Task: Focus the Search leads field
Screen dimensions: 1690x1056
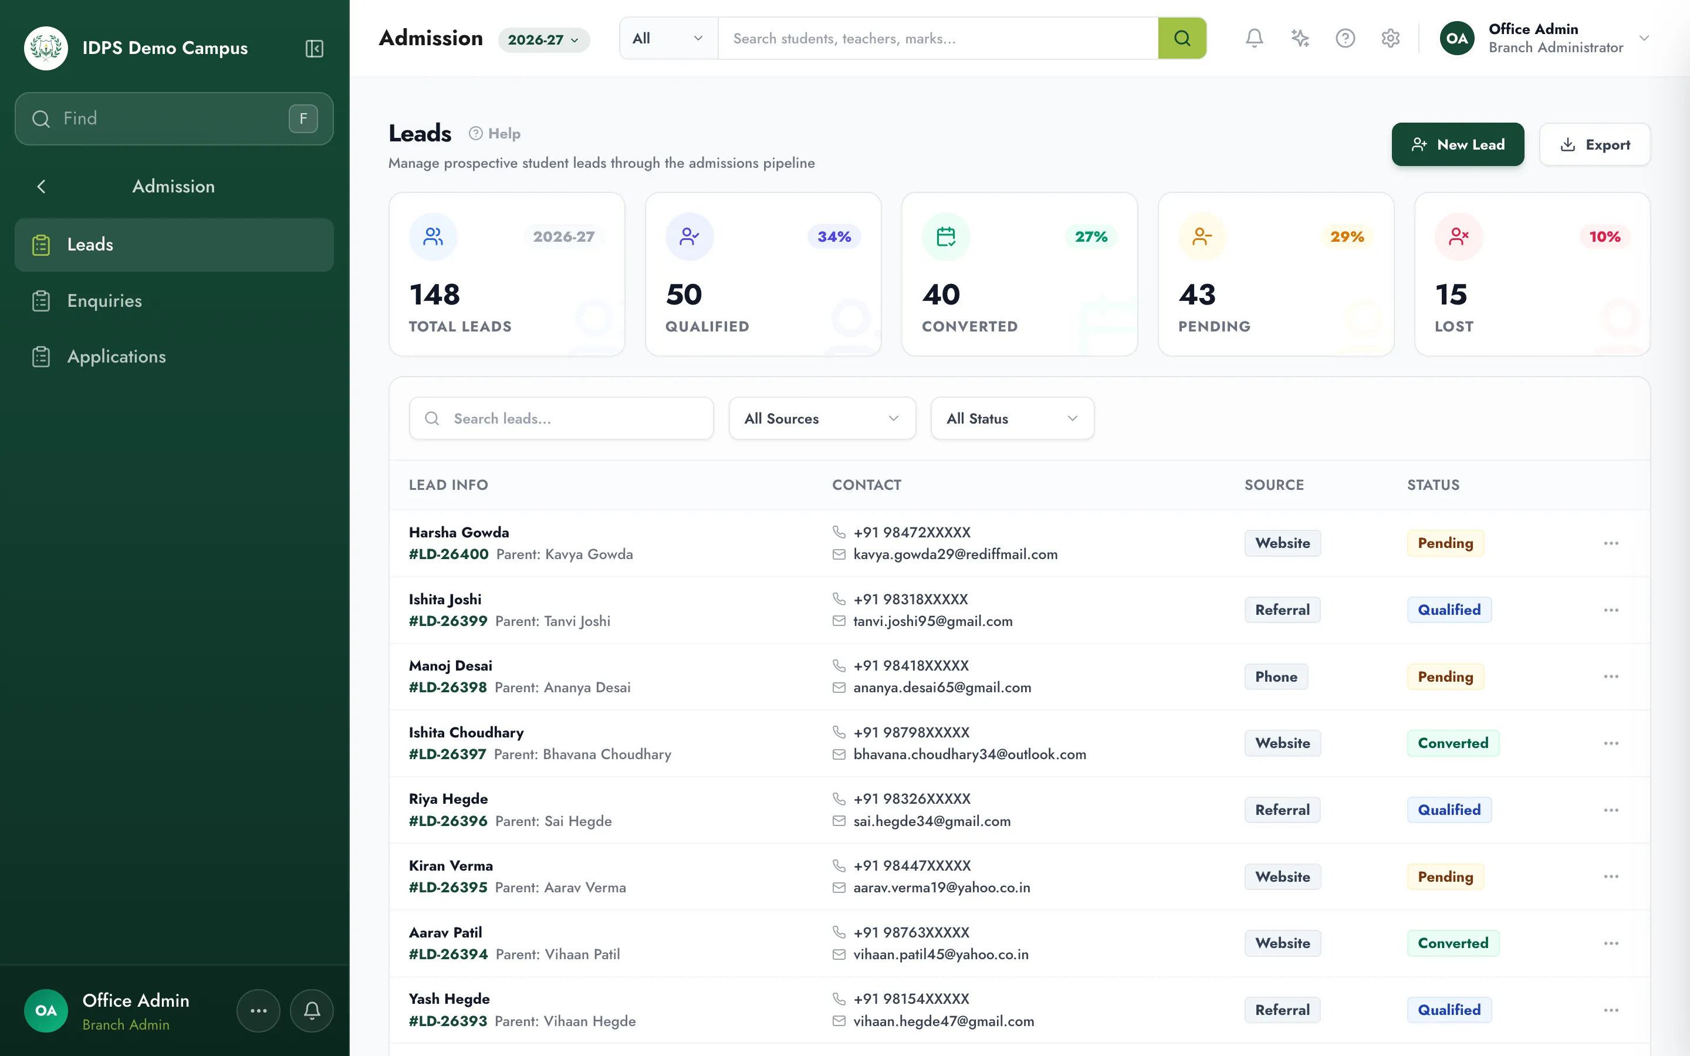Action: [562, 418]
